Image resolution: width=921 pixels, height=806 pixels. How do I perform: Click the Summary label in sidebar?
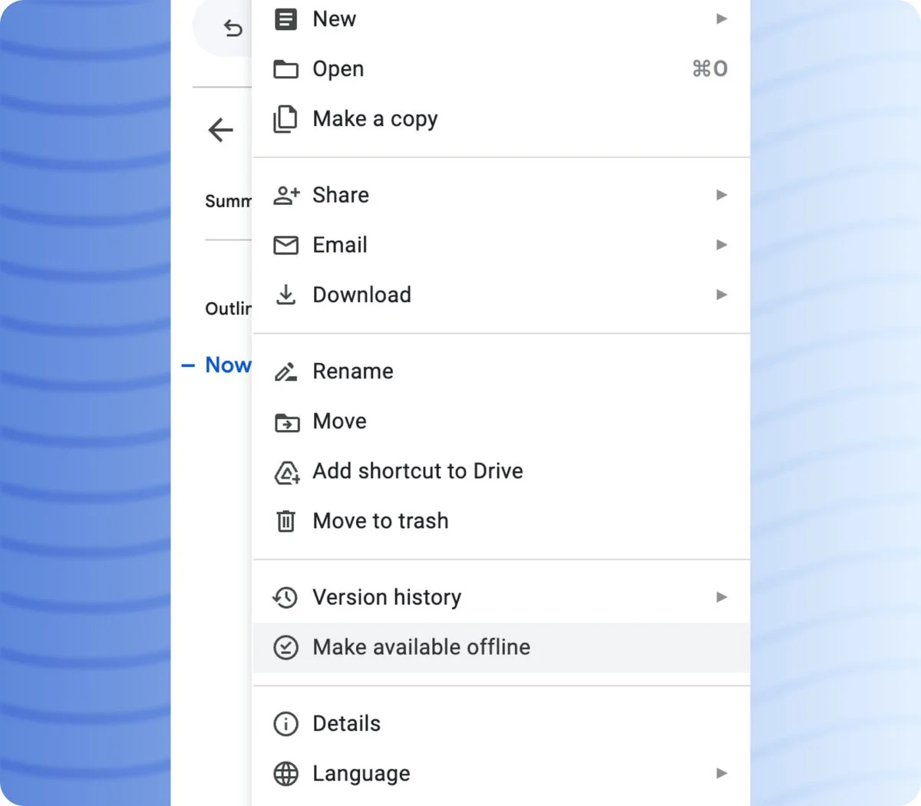pos(228,201)
